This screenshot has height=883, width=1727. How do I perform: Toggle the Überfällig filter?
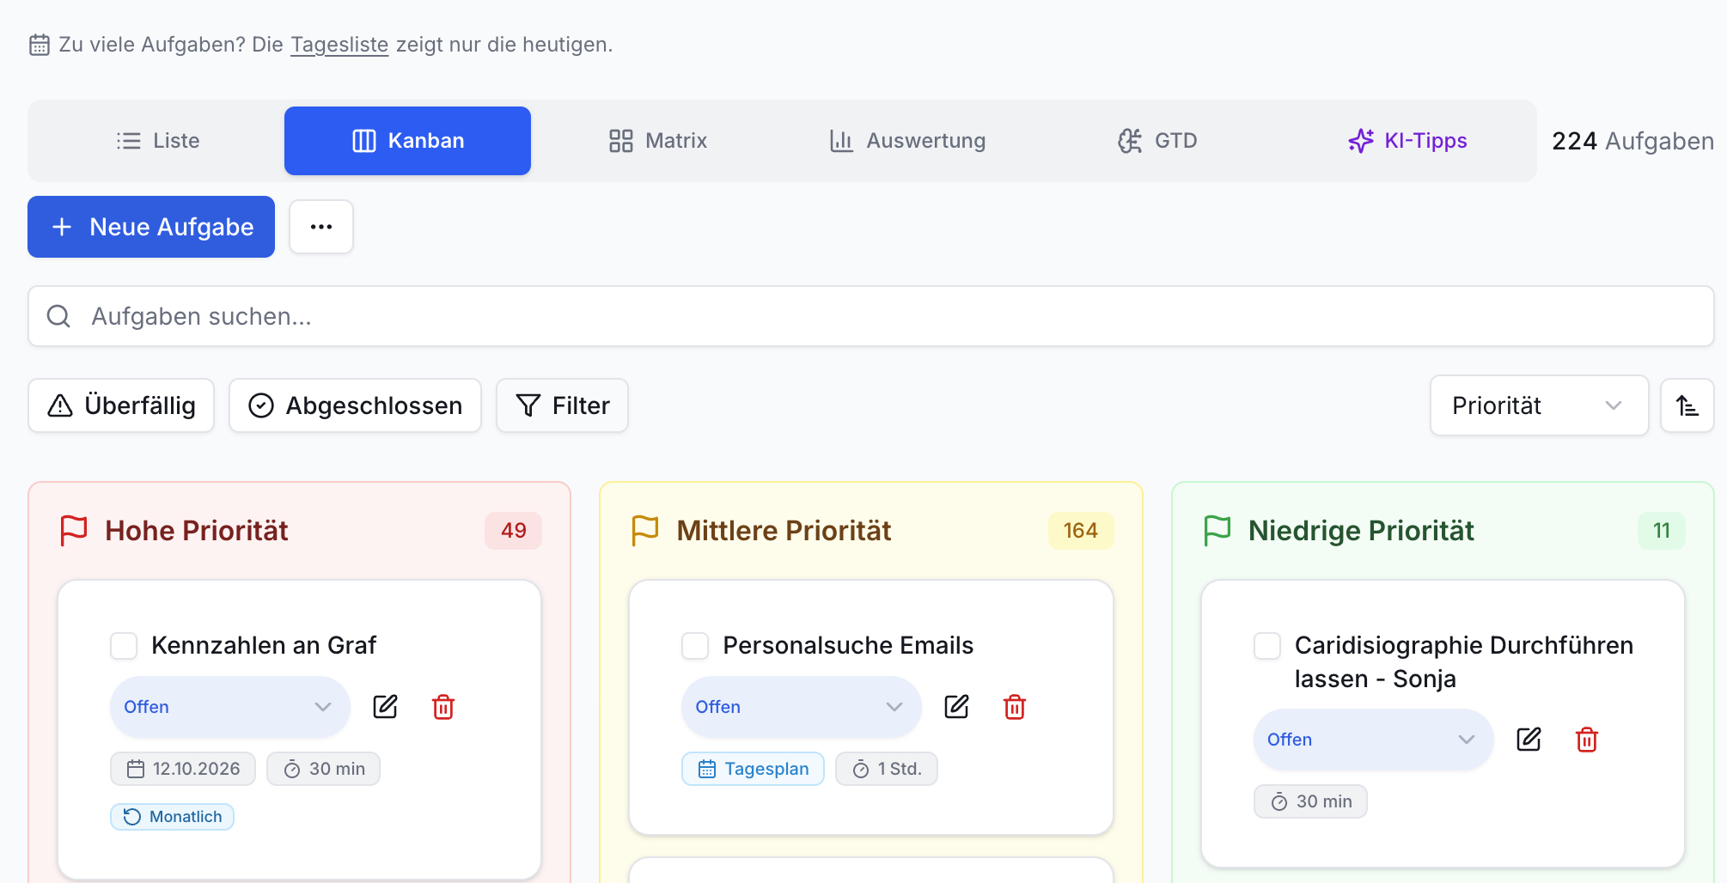click(x=121, y=405)
